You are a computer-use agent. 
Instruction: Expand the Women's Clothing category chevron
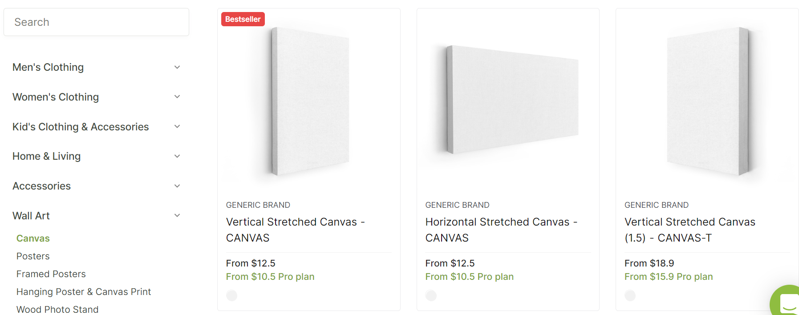point(177,97)
